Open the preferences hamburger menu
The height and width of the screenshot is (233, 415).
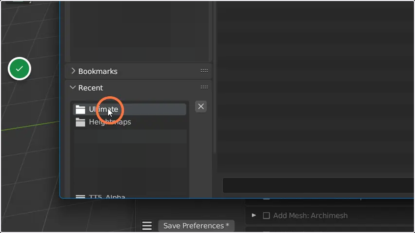pos(147,226)
